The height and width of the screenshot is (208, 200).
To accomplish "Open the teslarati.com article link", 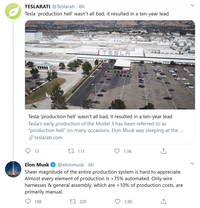I will 45,137.
